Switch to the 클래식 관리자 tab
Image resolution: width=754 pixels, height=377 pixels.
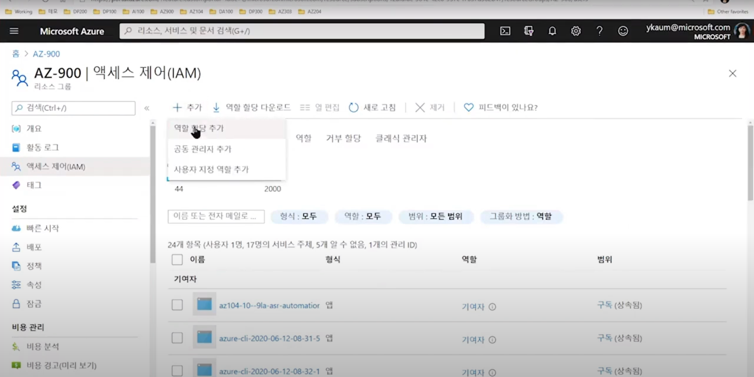(x=401, y=138)
